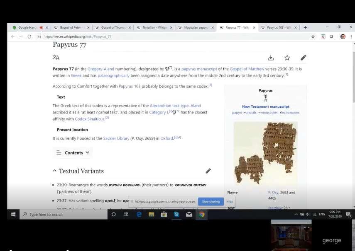This screenshot has height=251, width=355.
Task: Open the taskbar clock showing 9:09 PM
Action: [335, 214]
